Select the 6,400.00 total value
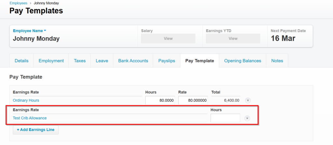333x145 pixels. [232, 100]
